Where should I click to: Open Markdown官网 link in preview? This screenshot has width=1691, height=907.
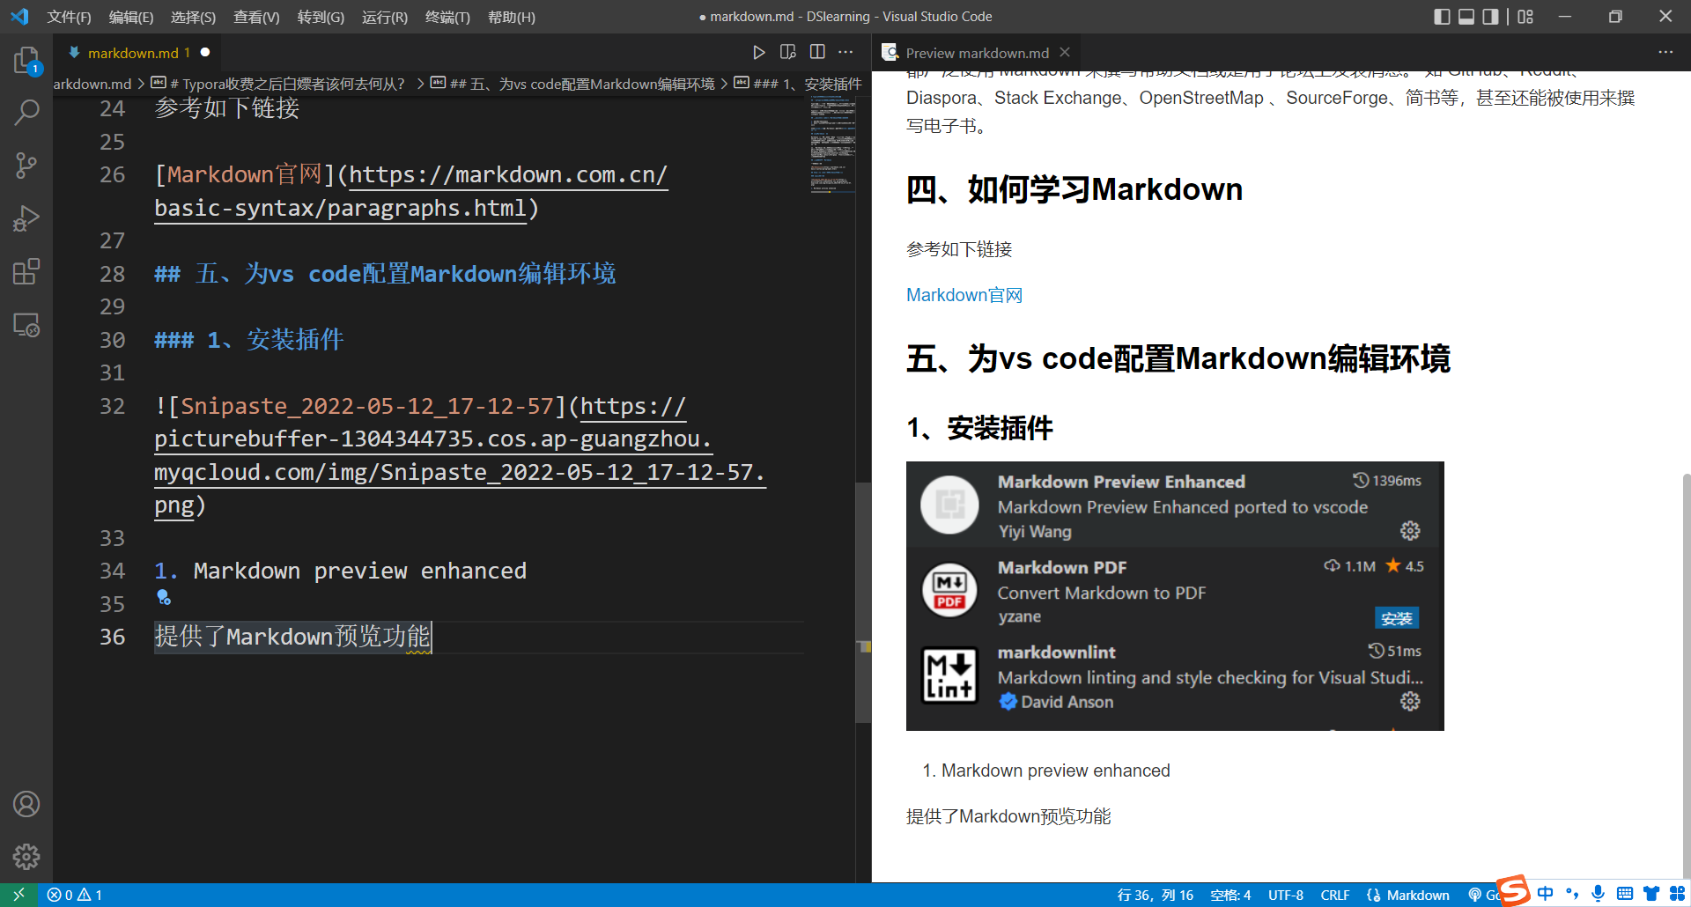click(x=964, y=295)
